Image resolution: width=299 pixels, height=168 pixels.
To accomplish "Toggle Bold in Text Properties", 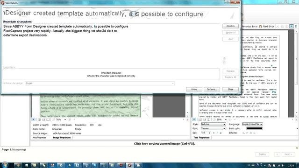I will 214,133.
